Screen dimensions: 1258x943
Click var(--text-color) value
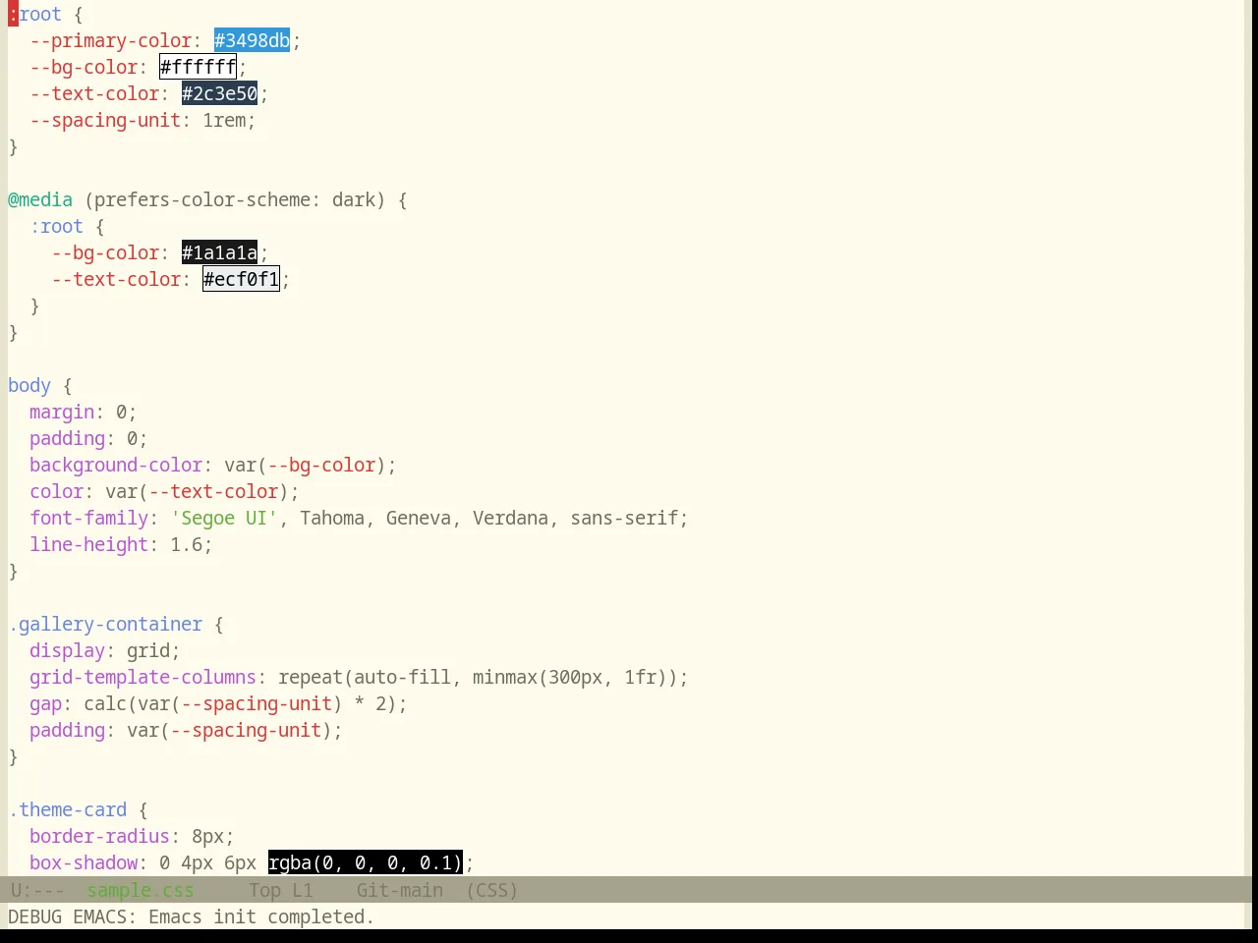(x=197, y=491)
